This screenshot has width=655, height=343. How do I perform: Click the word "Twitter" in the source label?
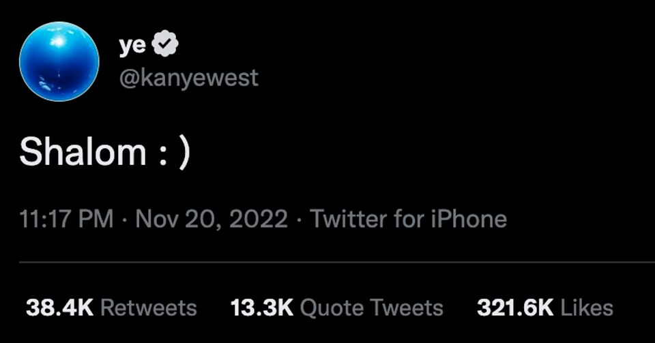tap(349, 220)
